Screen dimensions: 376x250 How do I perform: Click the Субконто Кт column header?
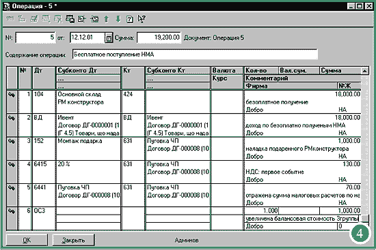(x=178, y=71)
